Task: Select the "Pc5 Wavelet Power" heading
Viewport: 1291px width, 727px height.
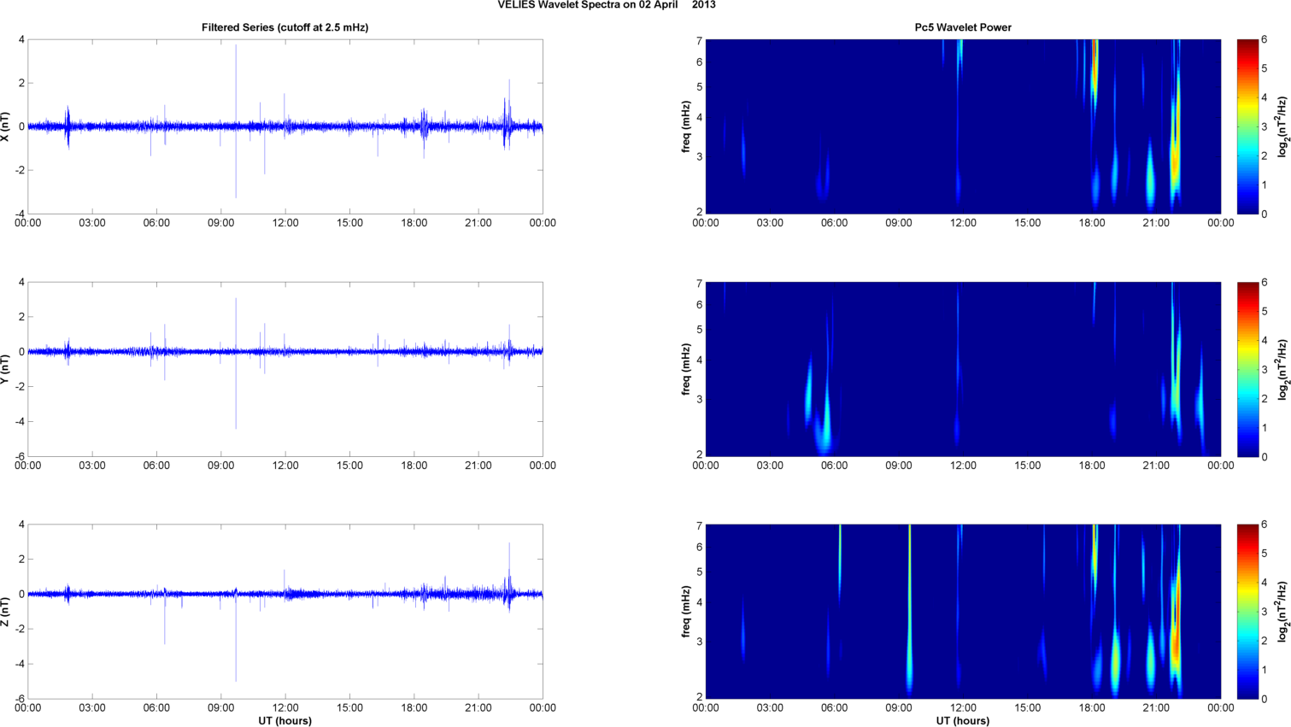Action: coord(963,27)
